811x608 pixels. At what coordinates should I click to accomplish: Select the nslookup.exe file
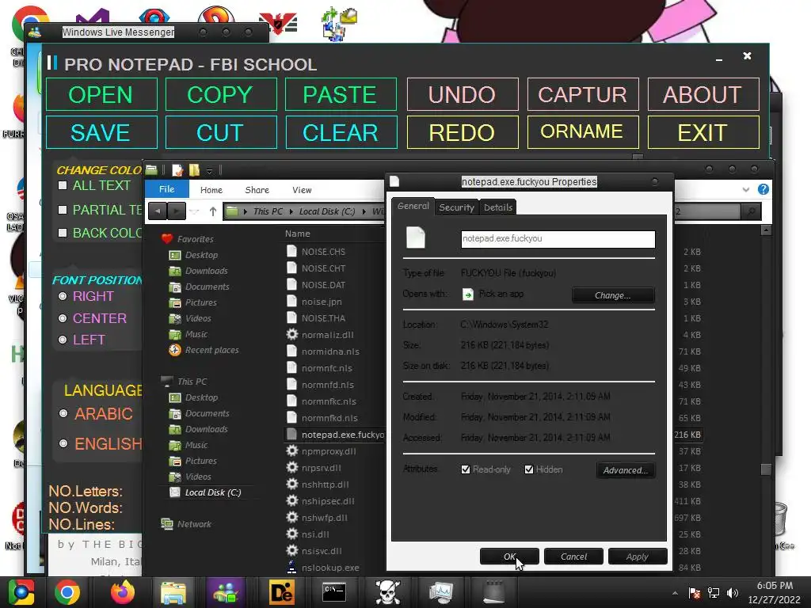coord(330,568)
